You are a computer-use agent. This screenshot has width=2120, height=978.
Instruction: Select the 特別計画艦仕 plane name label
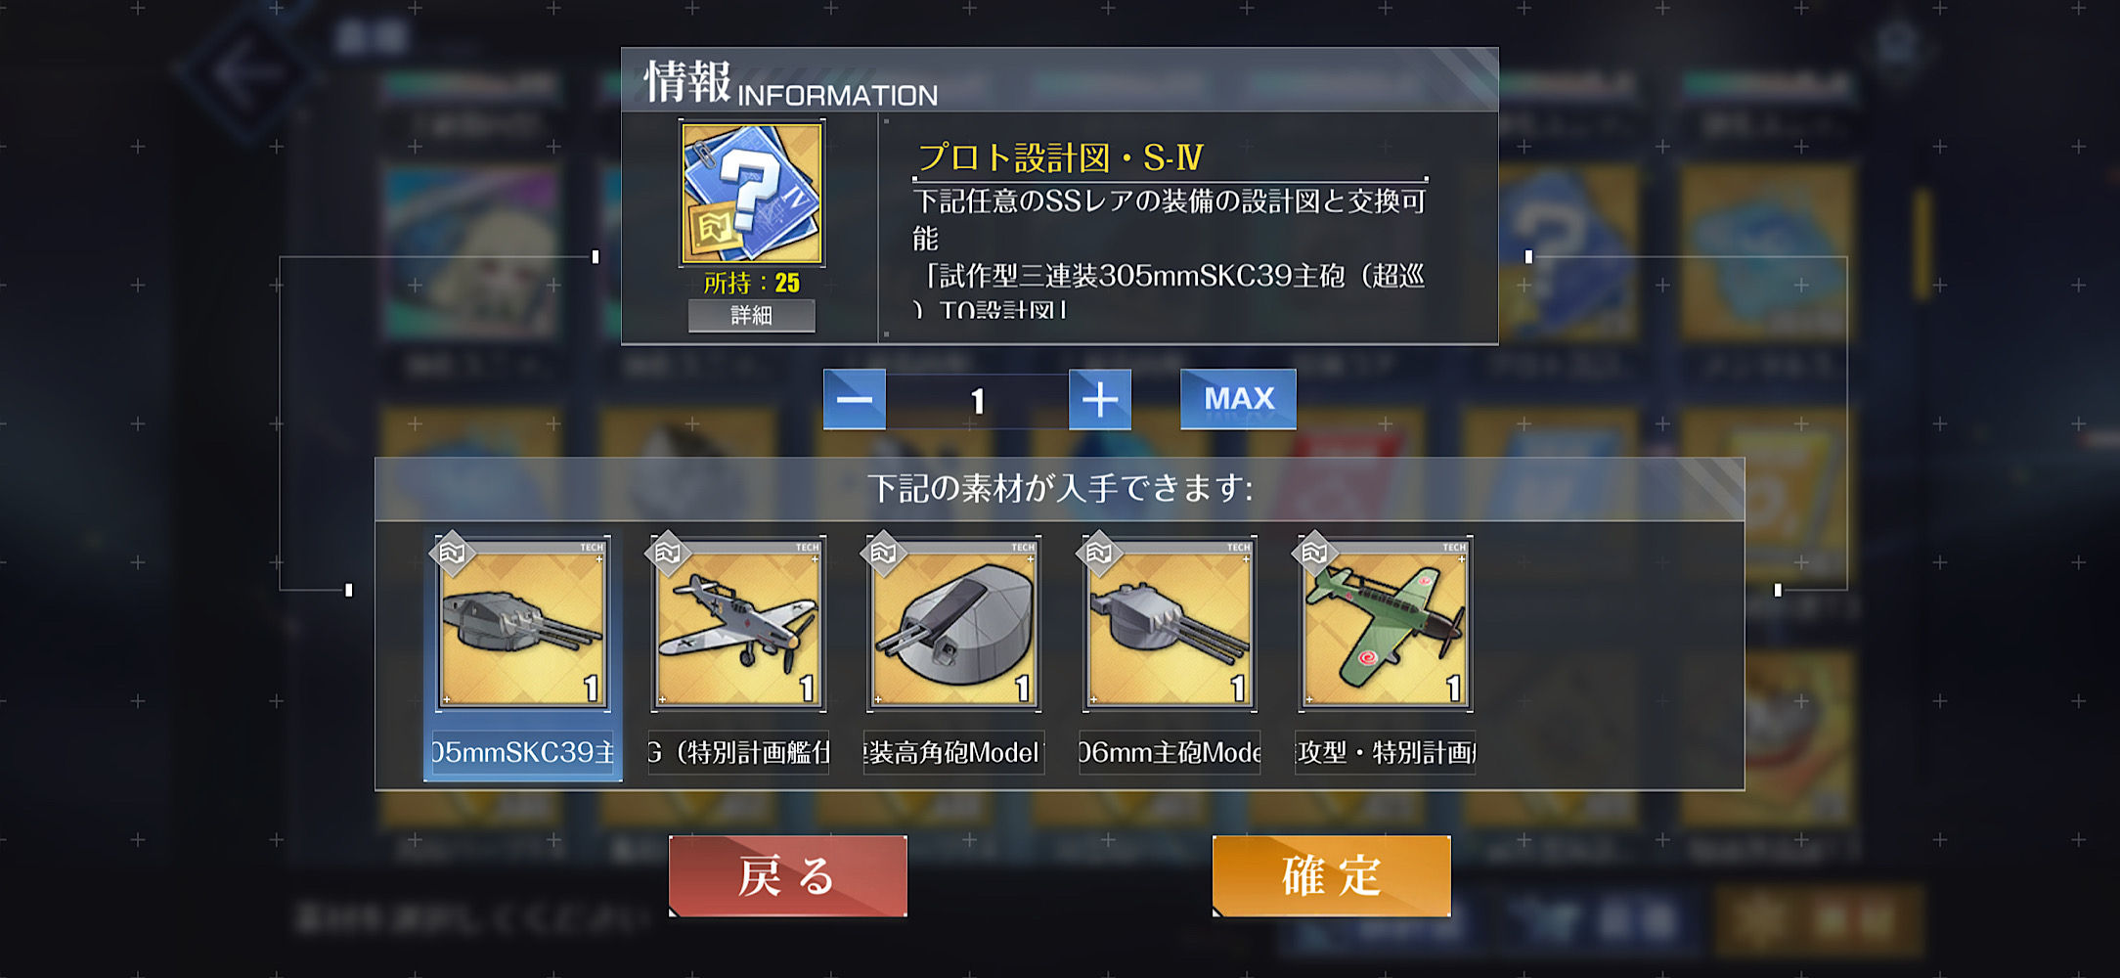click(739, 752)
